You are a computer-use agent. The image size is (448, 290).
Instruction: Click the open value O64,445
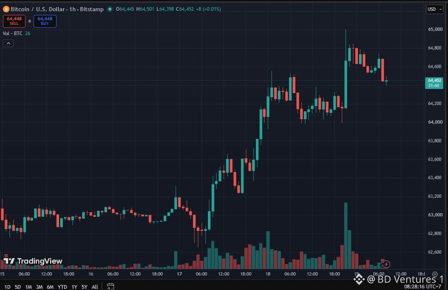point(125,9)
